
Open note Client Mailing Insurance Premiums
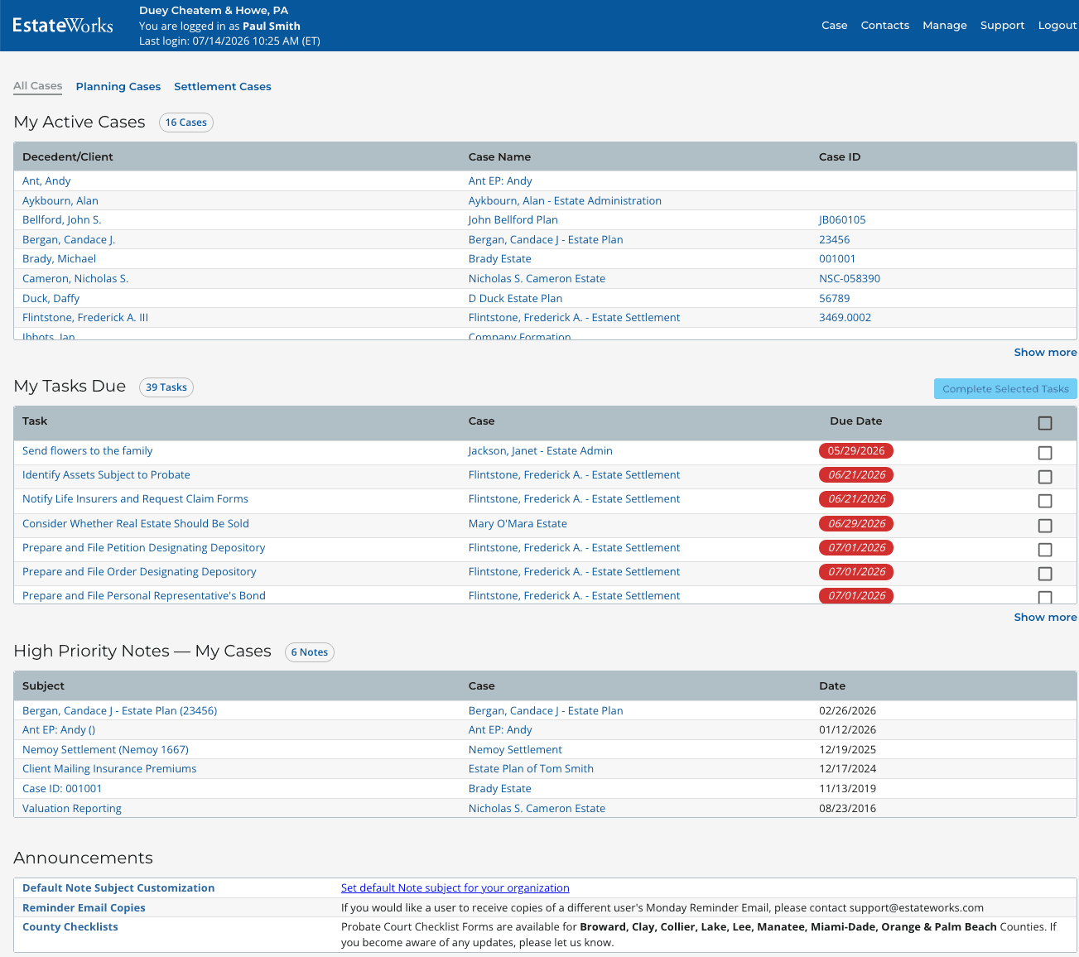[109, 768]
